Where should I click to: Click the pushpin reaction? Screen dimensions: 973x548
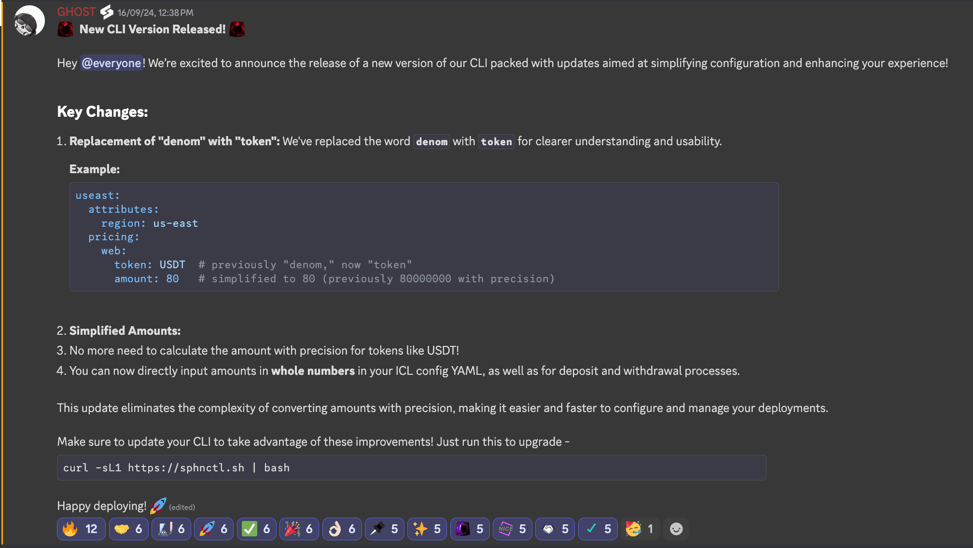384,529
